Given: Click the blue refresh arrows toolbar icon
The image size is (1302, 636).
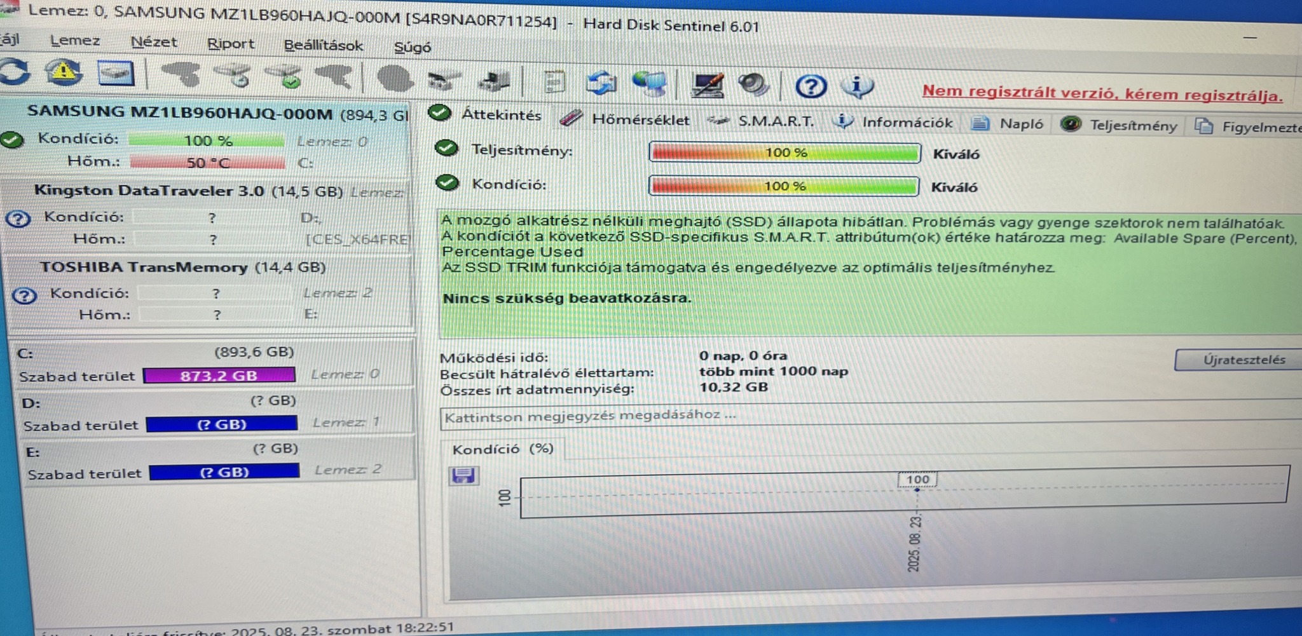Looking at the screenshot, I should [15, 72].
